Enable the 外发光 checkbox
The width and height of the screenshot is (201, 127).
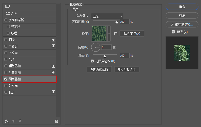point(6,86)
